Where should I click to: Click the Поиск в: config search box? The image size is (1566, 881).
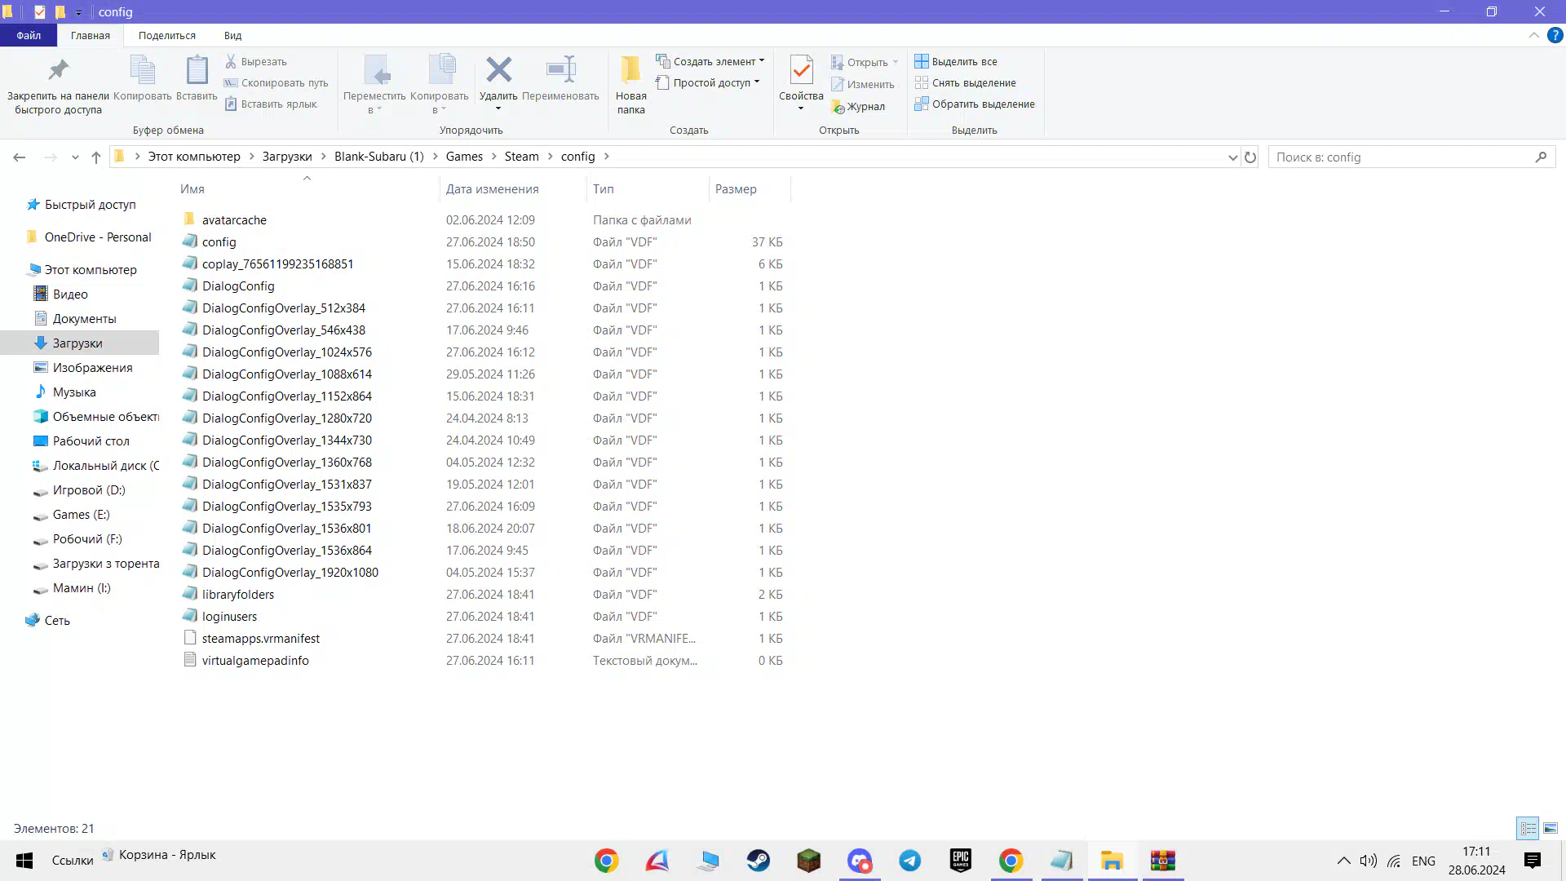click(1411, 157)
